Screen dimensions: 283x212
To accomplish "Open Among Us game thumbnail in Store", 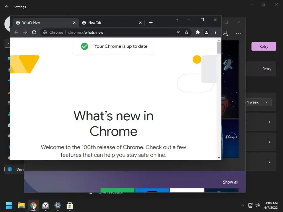I will point(230,79).
